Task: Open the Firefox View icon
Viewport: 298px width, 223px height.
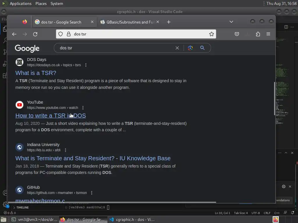Action: [25, 22]
